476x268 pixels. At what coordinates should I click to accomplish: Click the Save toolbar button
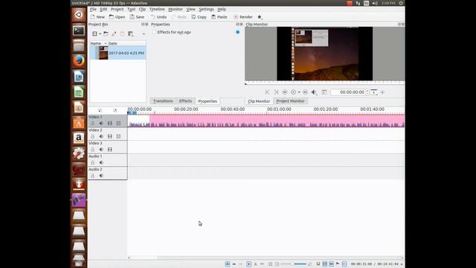(137, 17)
